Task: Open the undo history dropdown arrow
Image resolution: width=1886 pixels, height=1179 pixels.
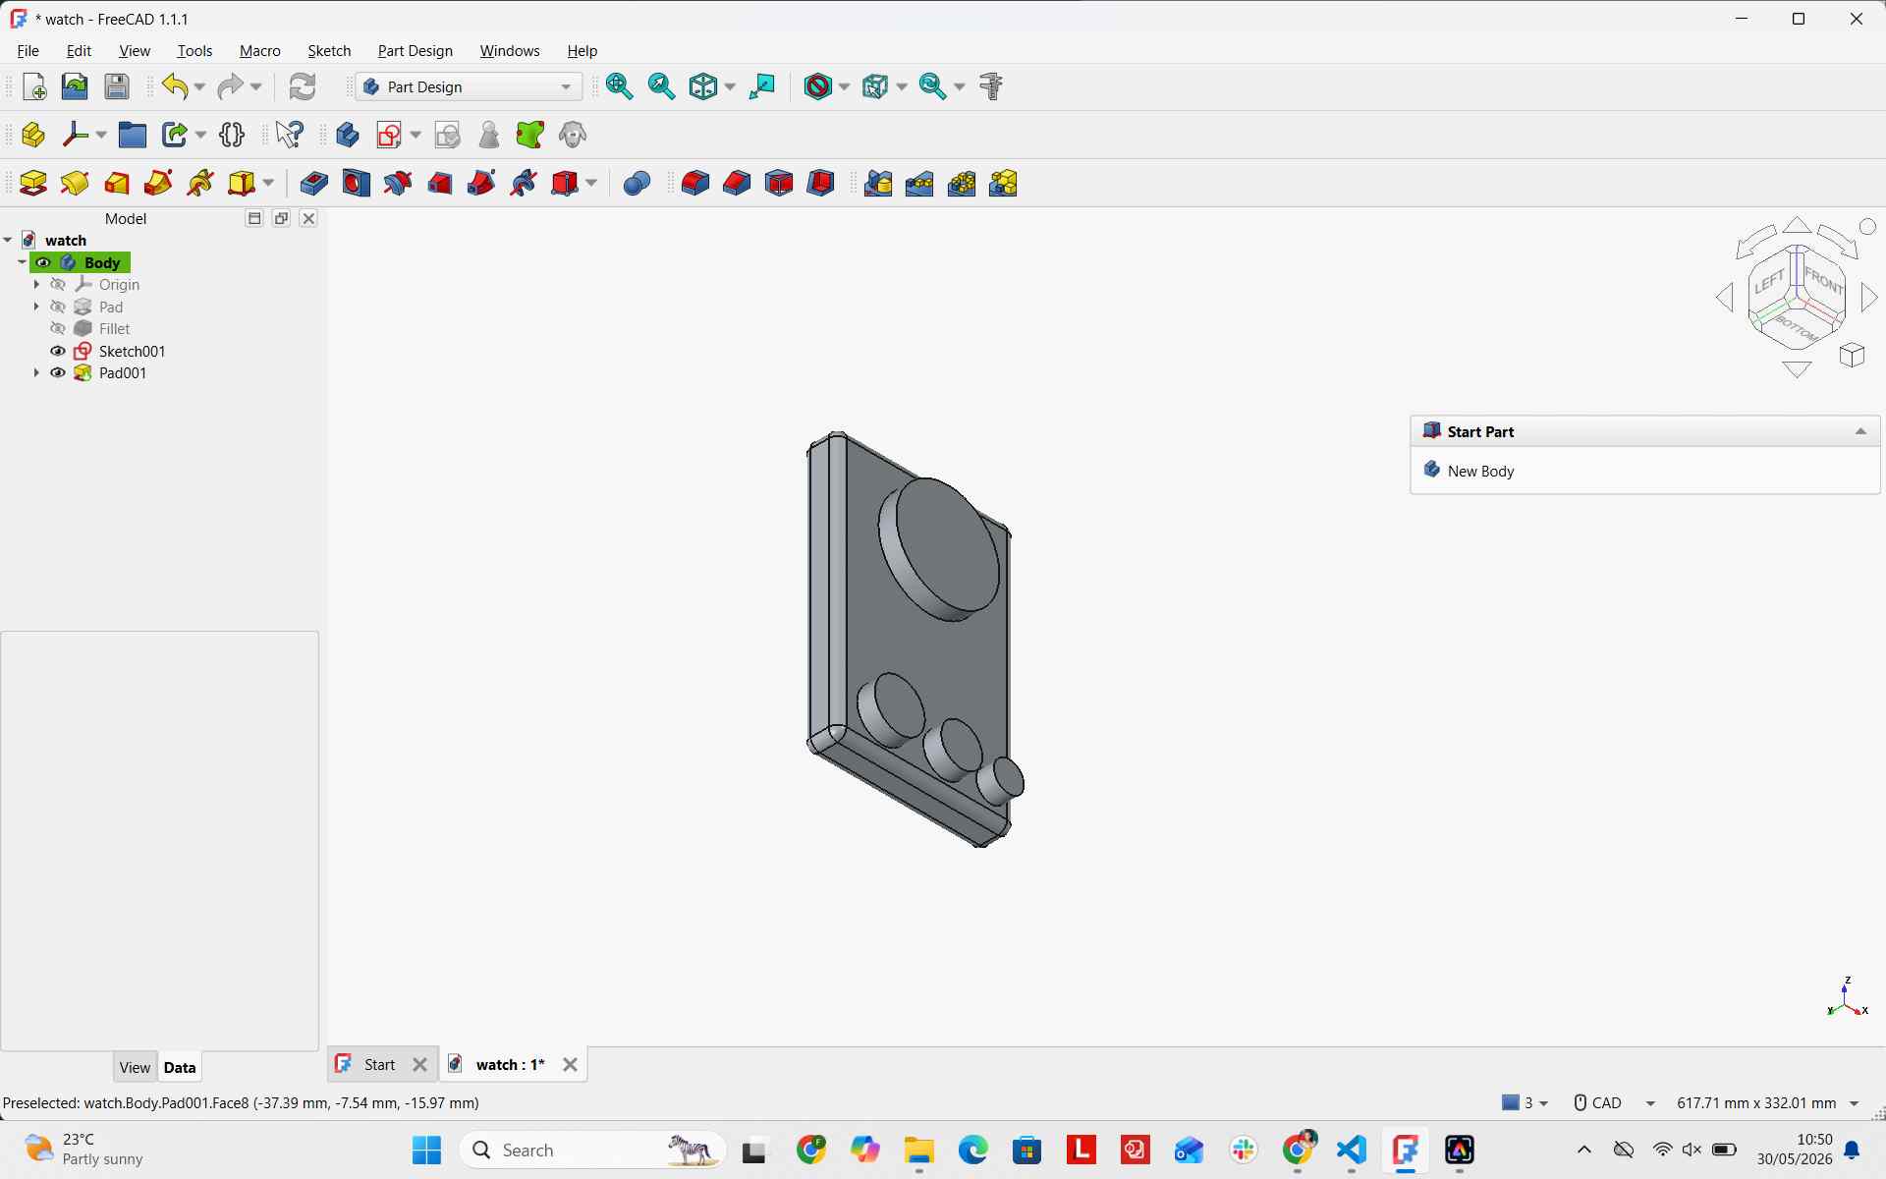Action: pos(199,86)
